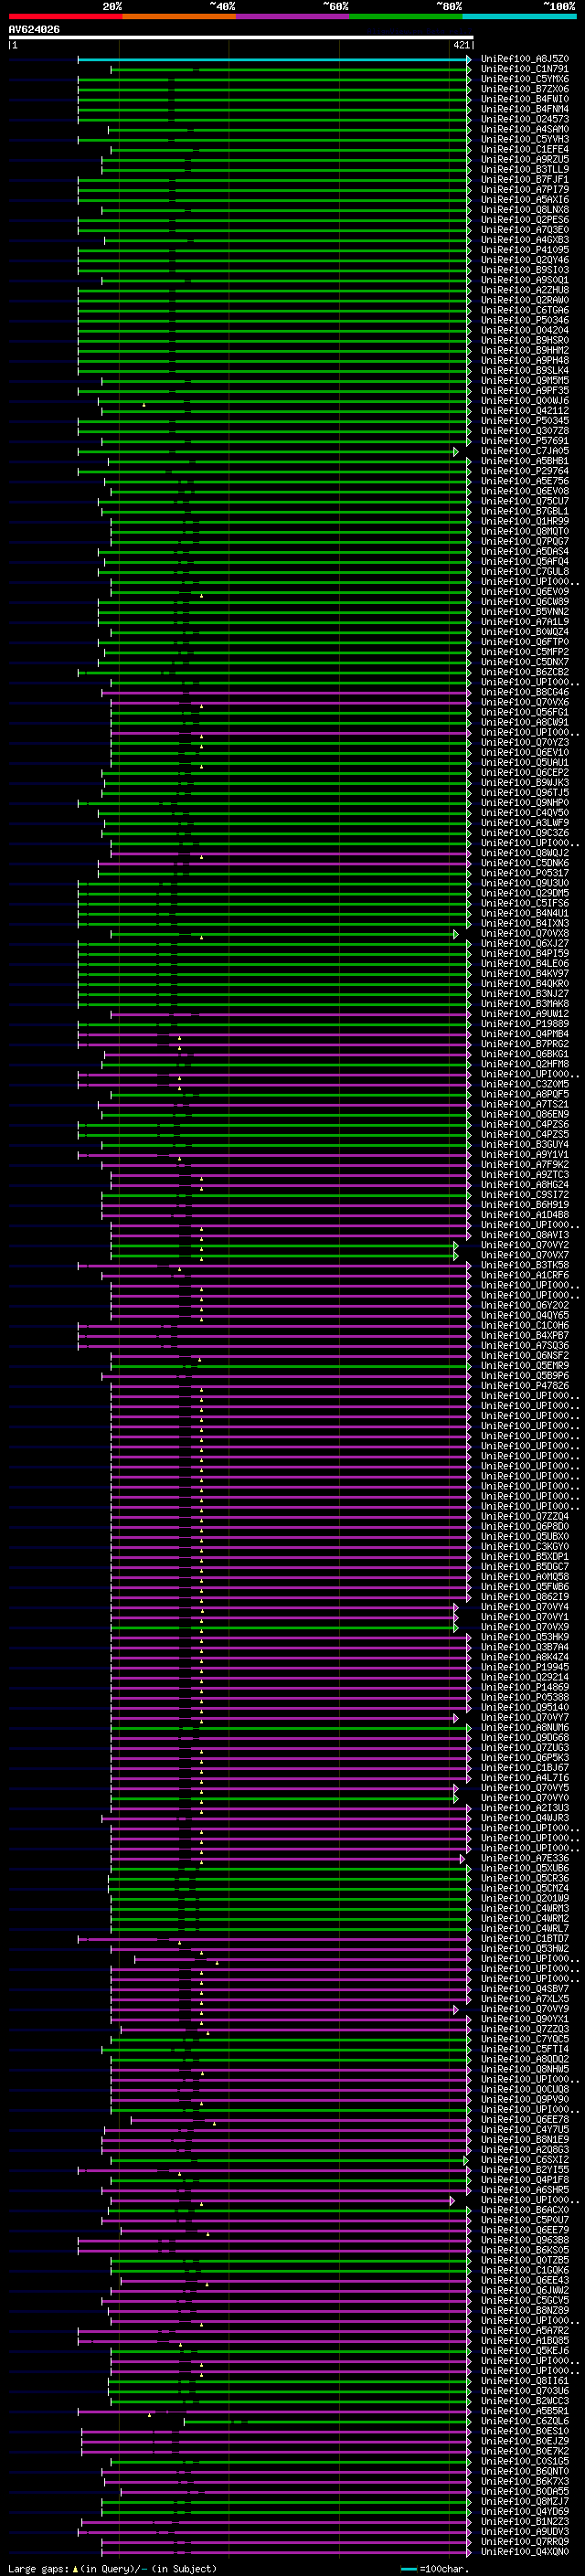
Task: Click the =100char. scale legend
Action: coord(435,2568)
